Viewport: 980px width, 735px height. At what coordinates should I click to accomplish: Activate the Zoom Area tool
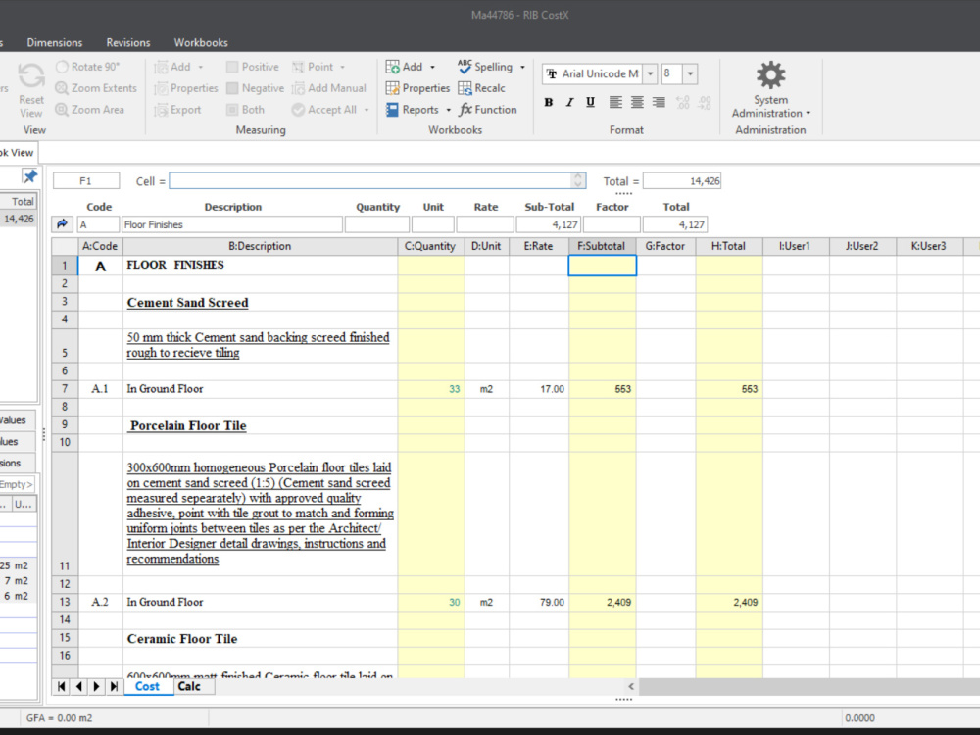91,109
